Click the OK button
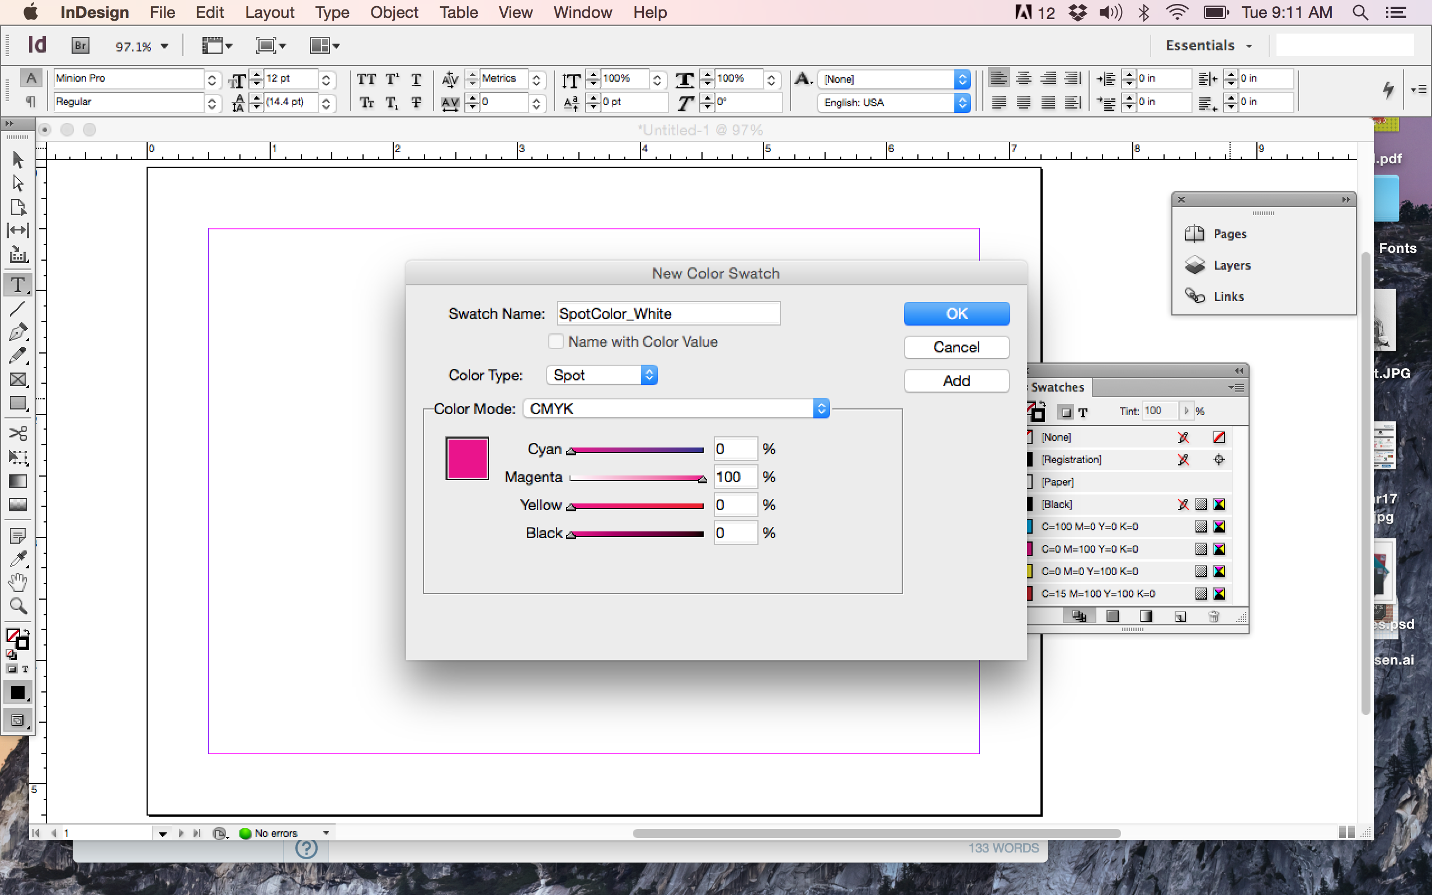Screen dimensions: 1432x895 [956, 314]
